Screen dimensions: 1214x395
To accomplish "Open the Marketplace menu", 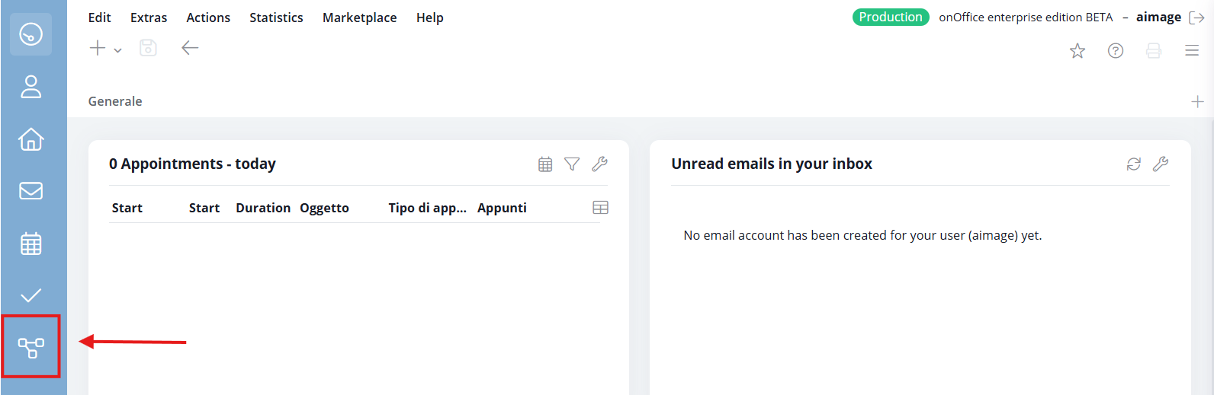I will point(359,18).
